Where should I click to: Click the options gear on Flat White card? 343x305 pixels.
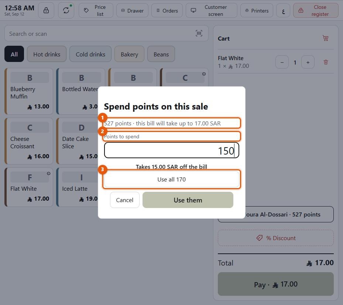point(49,173)
